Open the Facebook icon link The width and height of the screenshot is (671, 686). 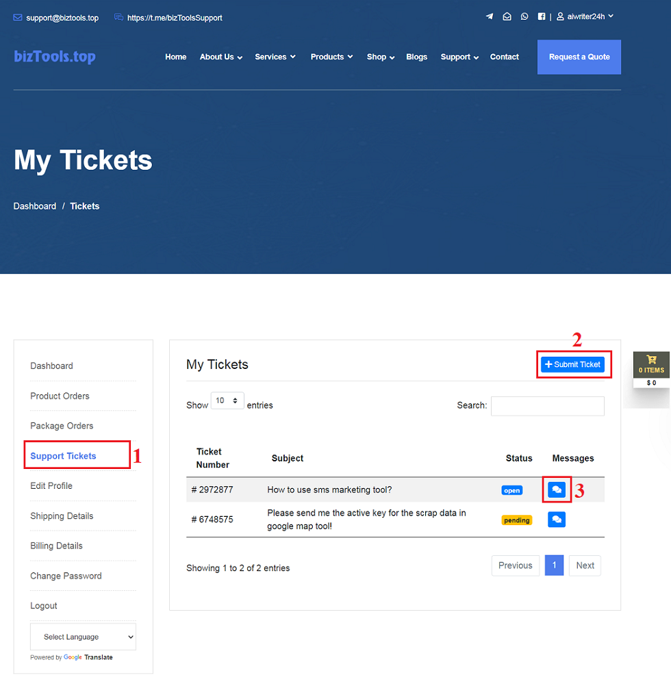tap(542, 16)
